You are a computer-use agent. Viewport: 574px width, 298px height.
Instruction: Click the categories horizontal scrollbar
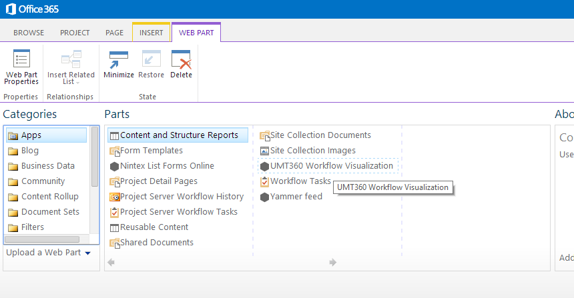(x=42, y=239)
